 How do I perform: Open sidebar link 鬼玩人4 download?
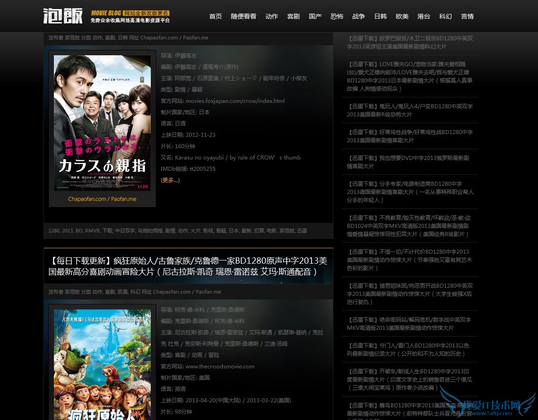tap(409, 110)
